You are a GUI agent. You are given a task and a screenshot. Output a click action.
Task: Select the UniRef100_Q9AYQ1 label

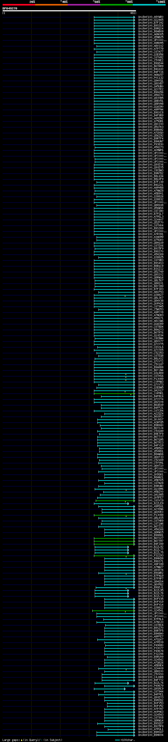click(x=150, y=81)
